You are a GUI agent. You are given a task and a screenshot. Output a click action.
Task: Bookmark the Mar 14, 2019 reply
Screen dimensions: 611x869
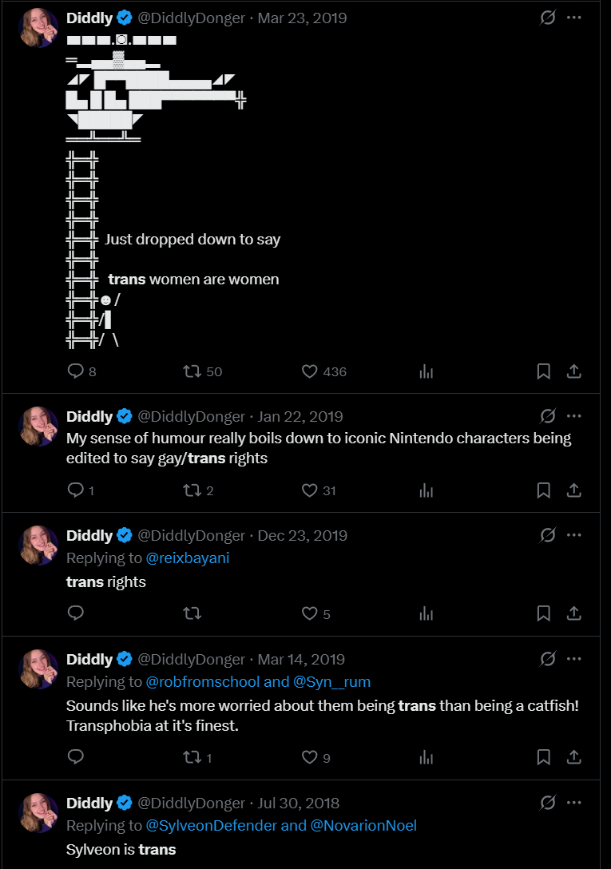[x=543, y=757]
